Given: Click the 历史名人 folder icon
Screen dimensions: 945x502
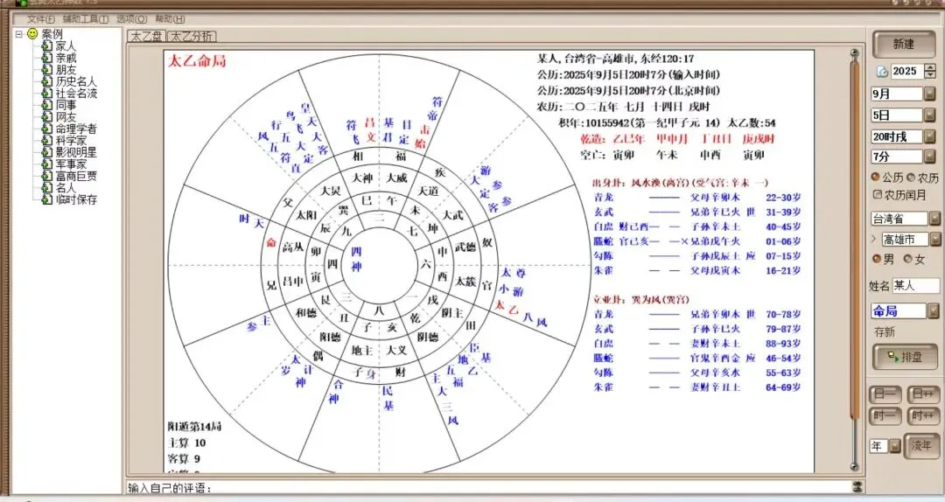Looking at the screenshot, I should (46, 81).
